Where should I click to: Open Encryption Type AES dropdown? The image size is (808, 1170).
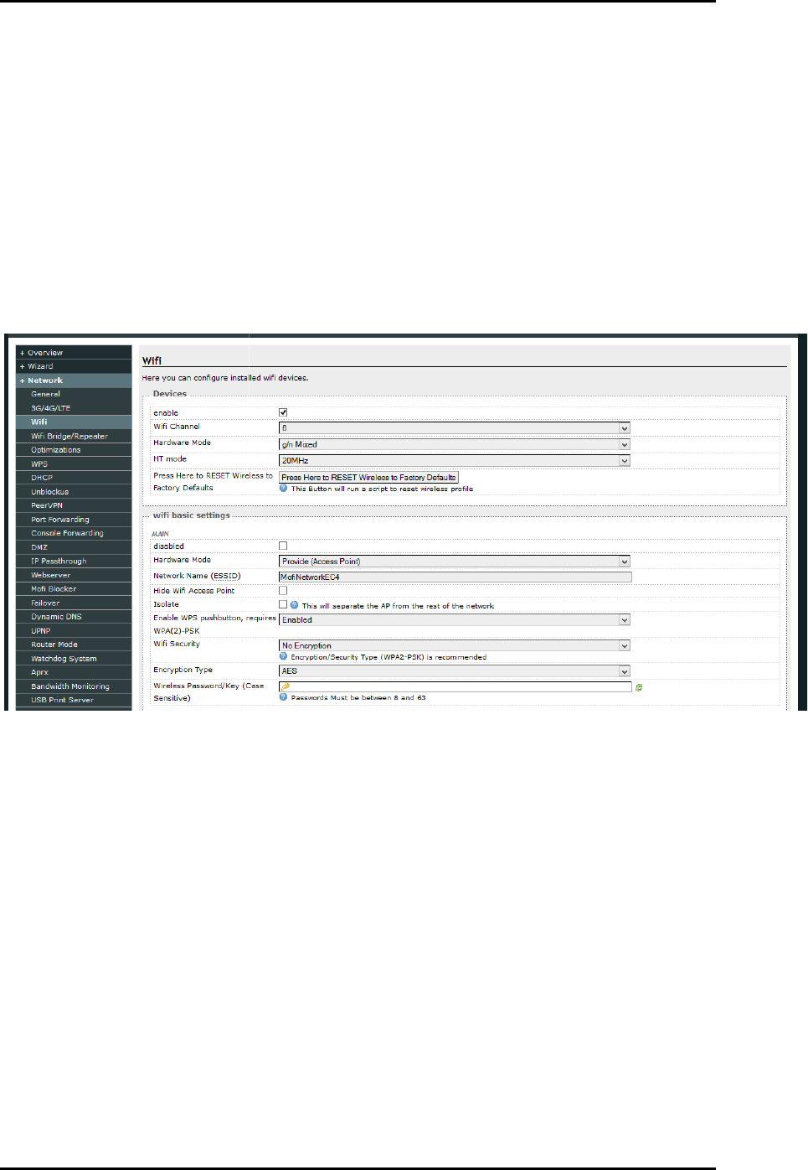pos(454,671)
